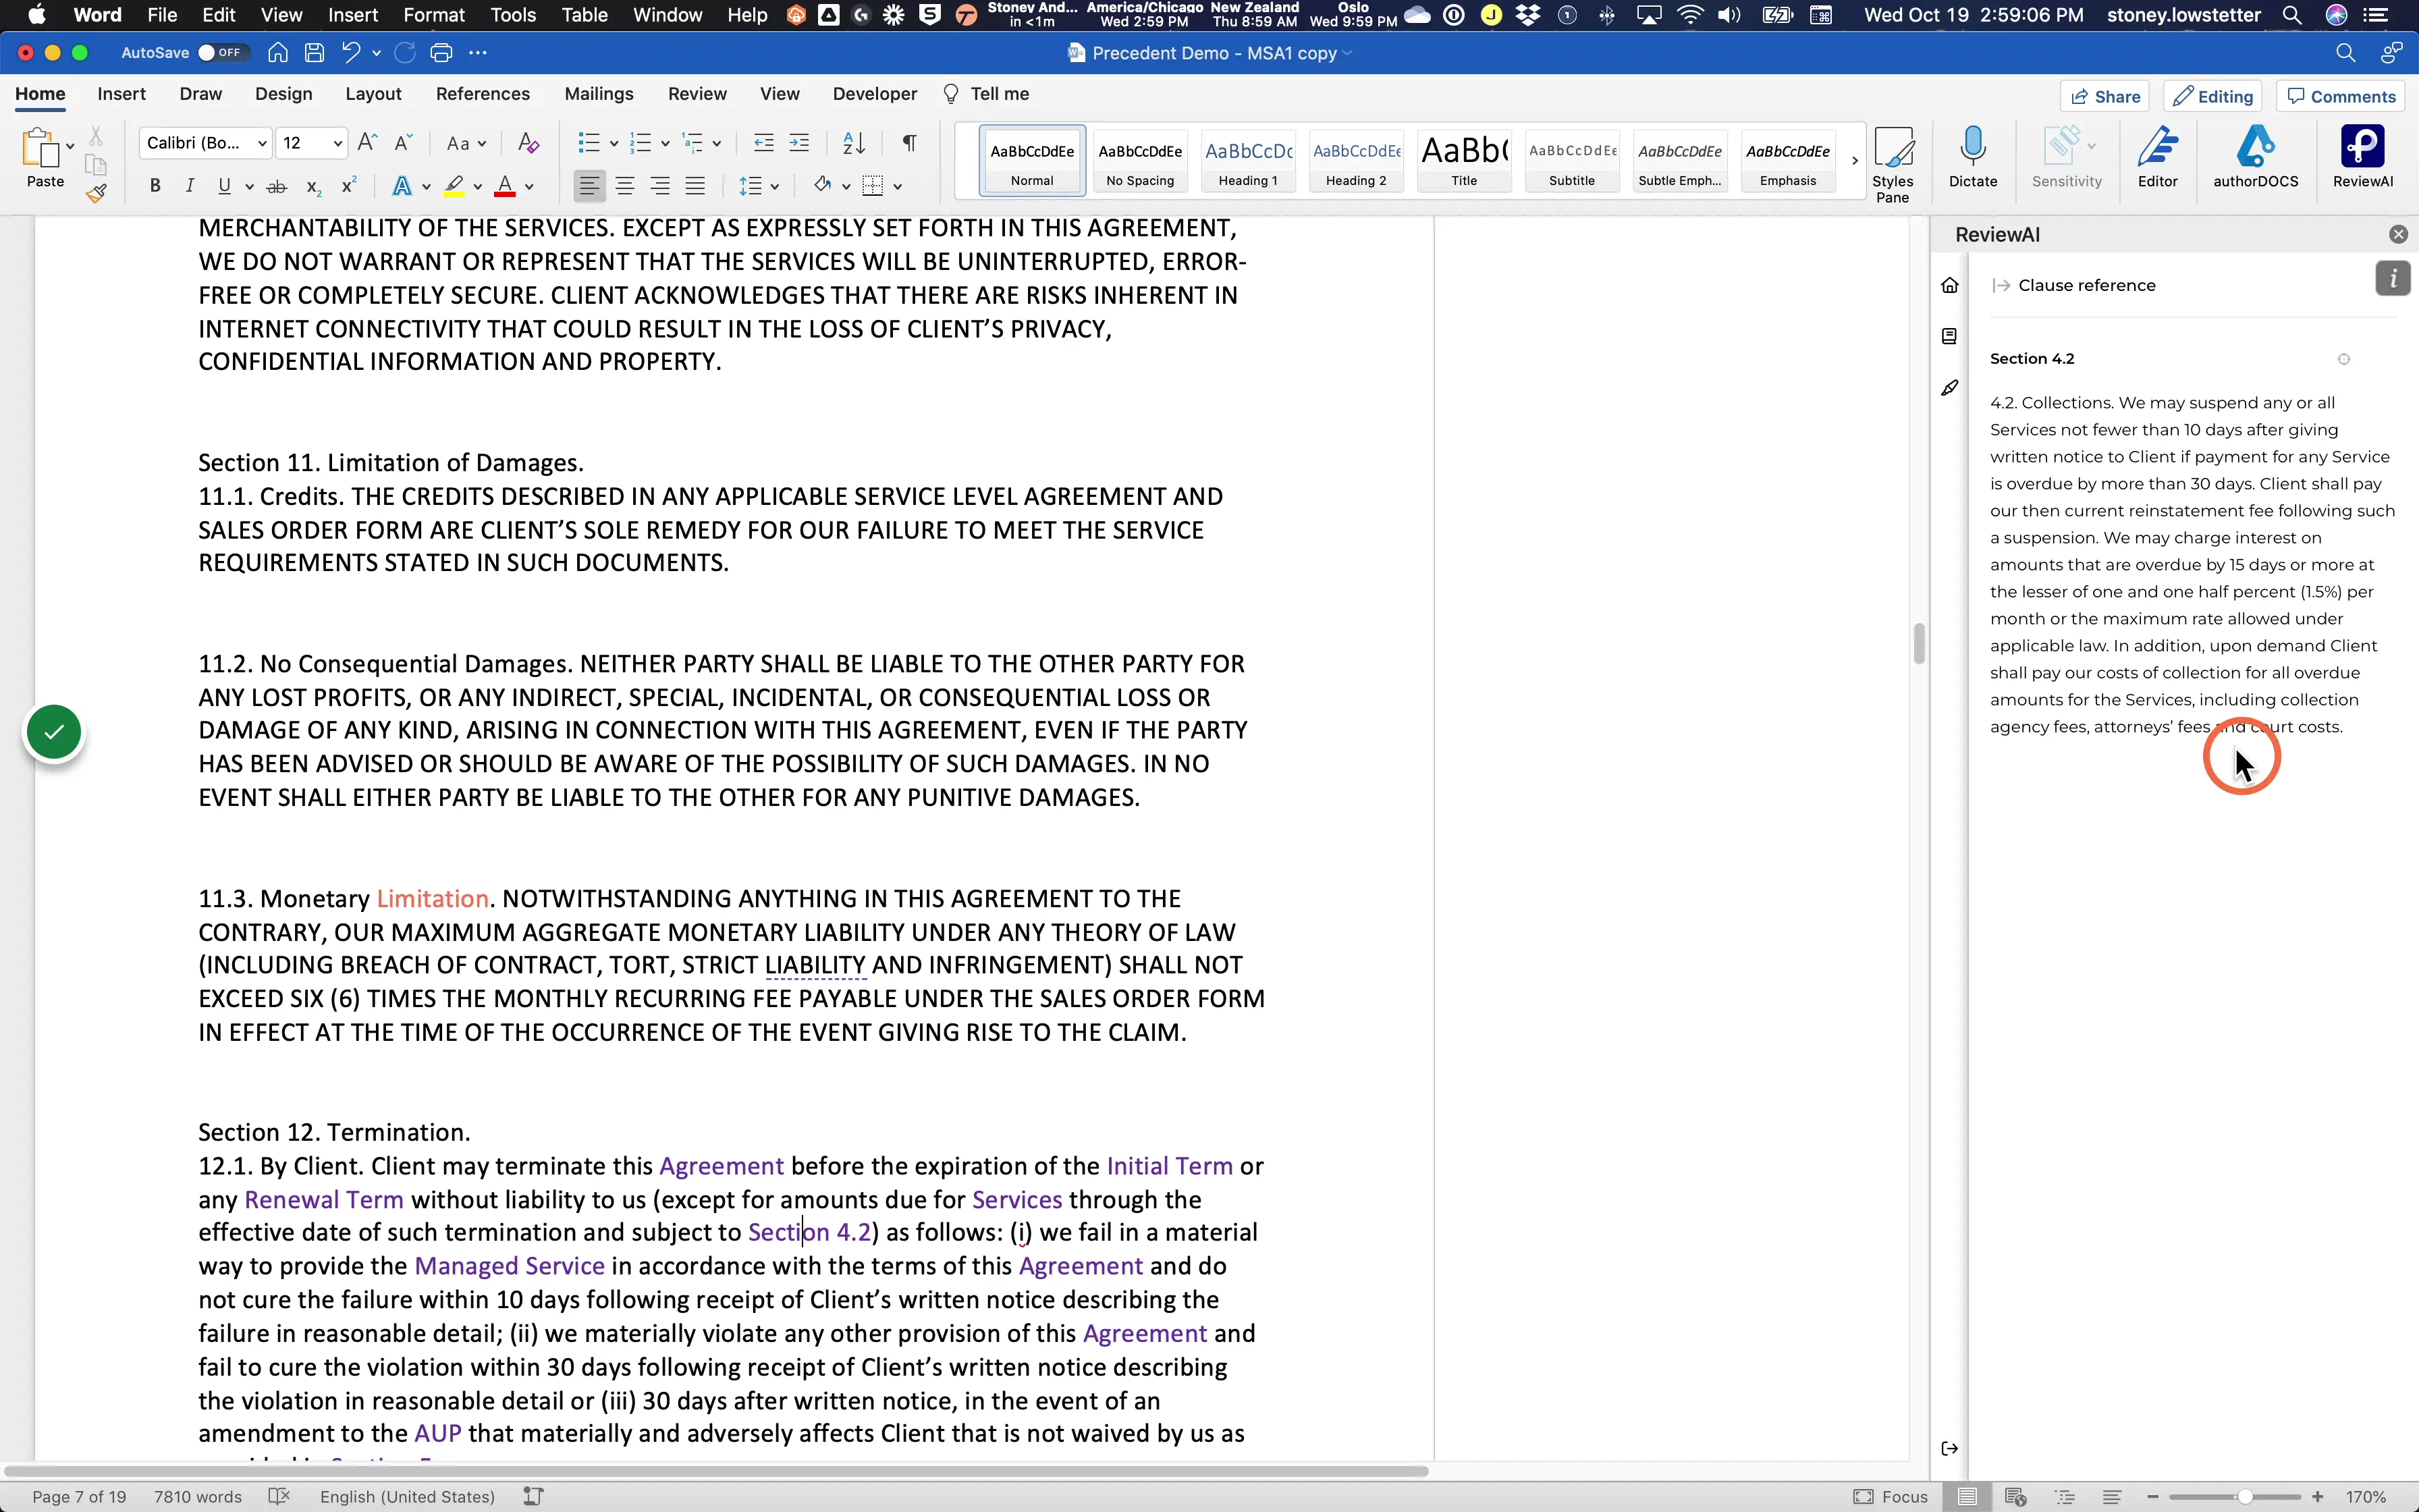Show ReviewAI info panel

(x=2393, y=279)
